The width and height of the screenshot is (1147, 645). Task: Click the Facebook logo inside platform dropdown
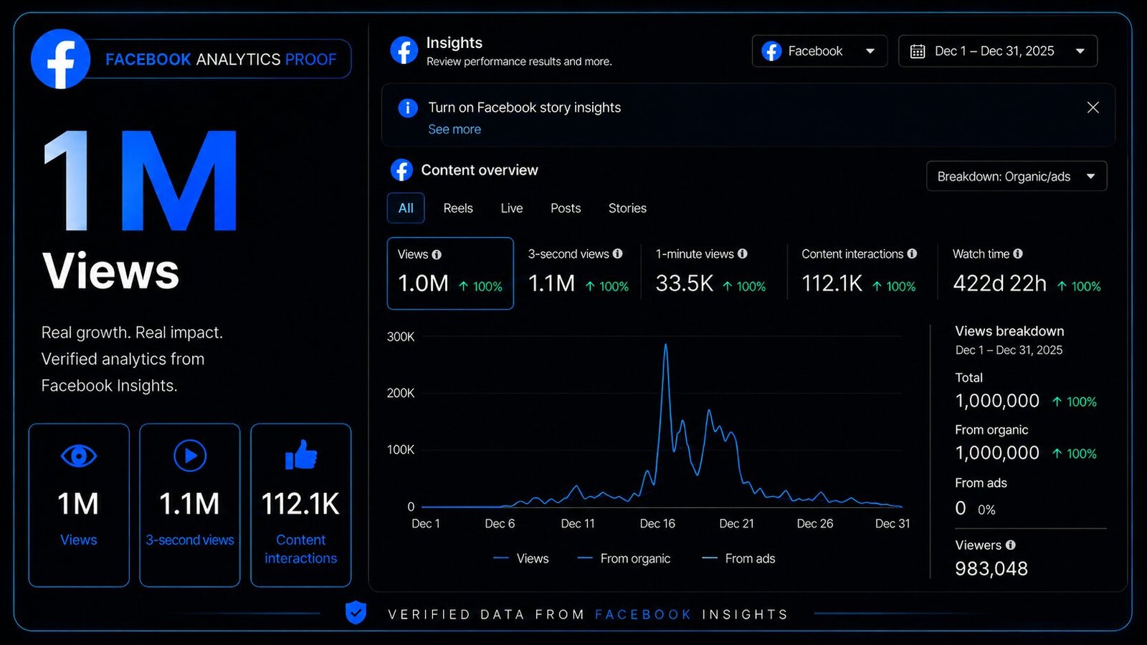pos(771,51)
